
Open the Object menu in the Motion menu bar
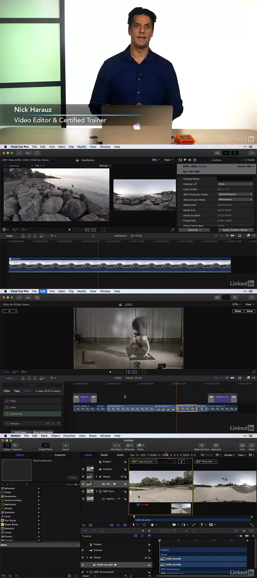[x=56, y=436]
